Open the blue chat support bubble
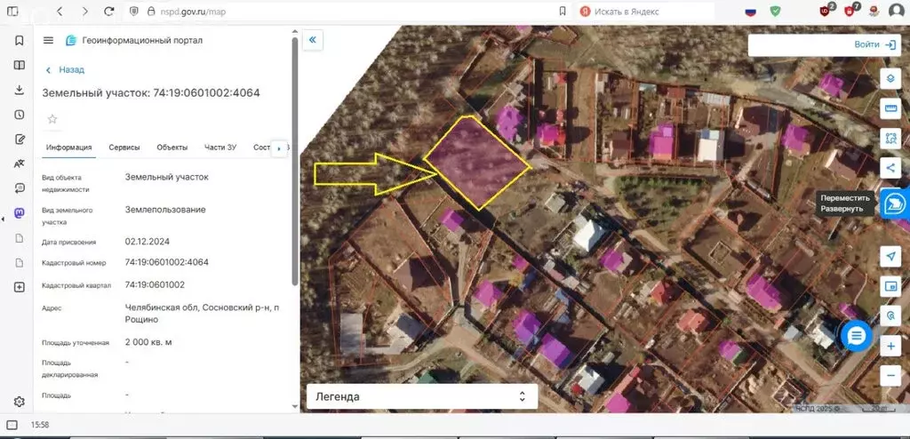 (x=856, y=336)
